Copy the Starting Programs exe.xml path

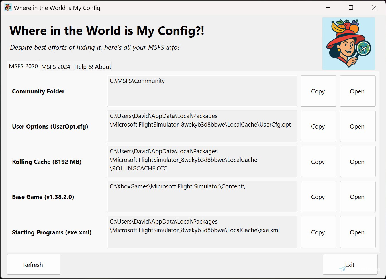(x=318, y=232)
